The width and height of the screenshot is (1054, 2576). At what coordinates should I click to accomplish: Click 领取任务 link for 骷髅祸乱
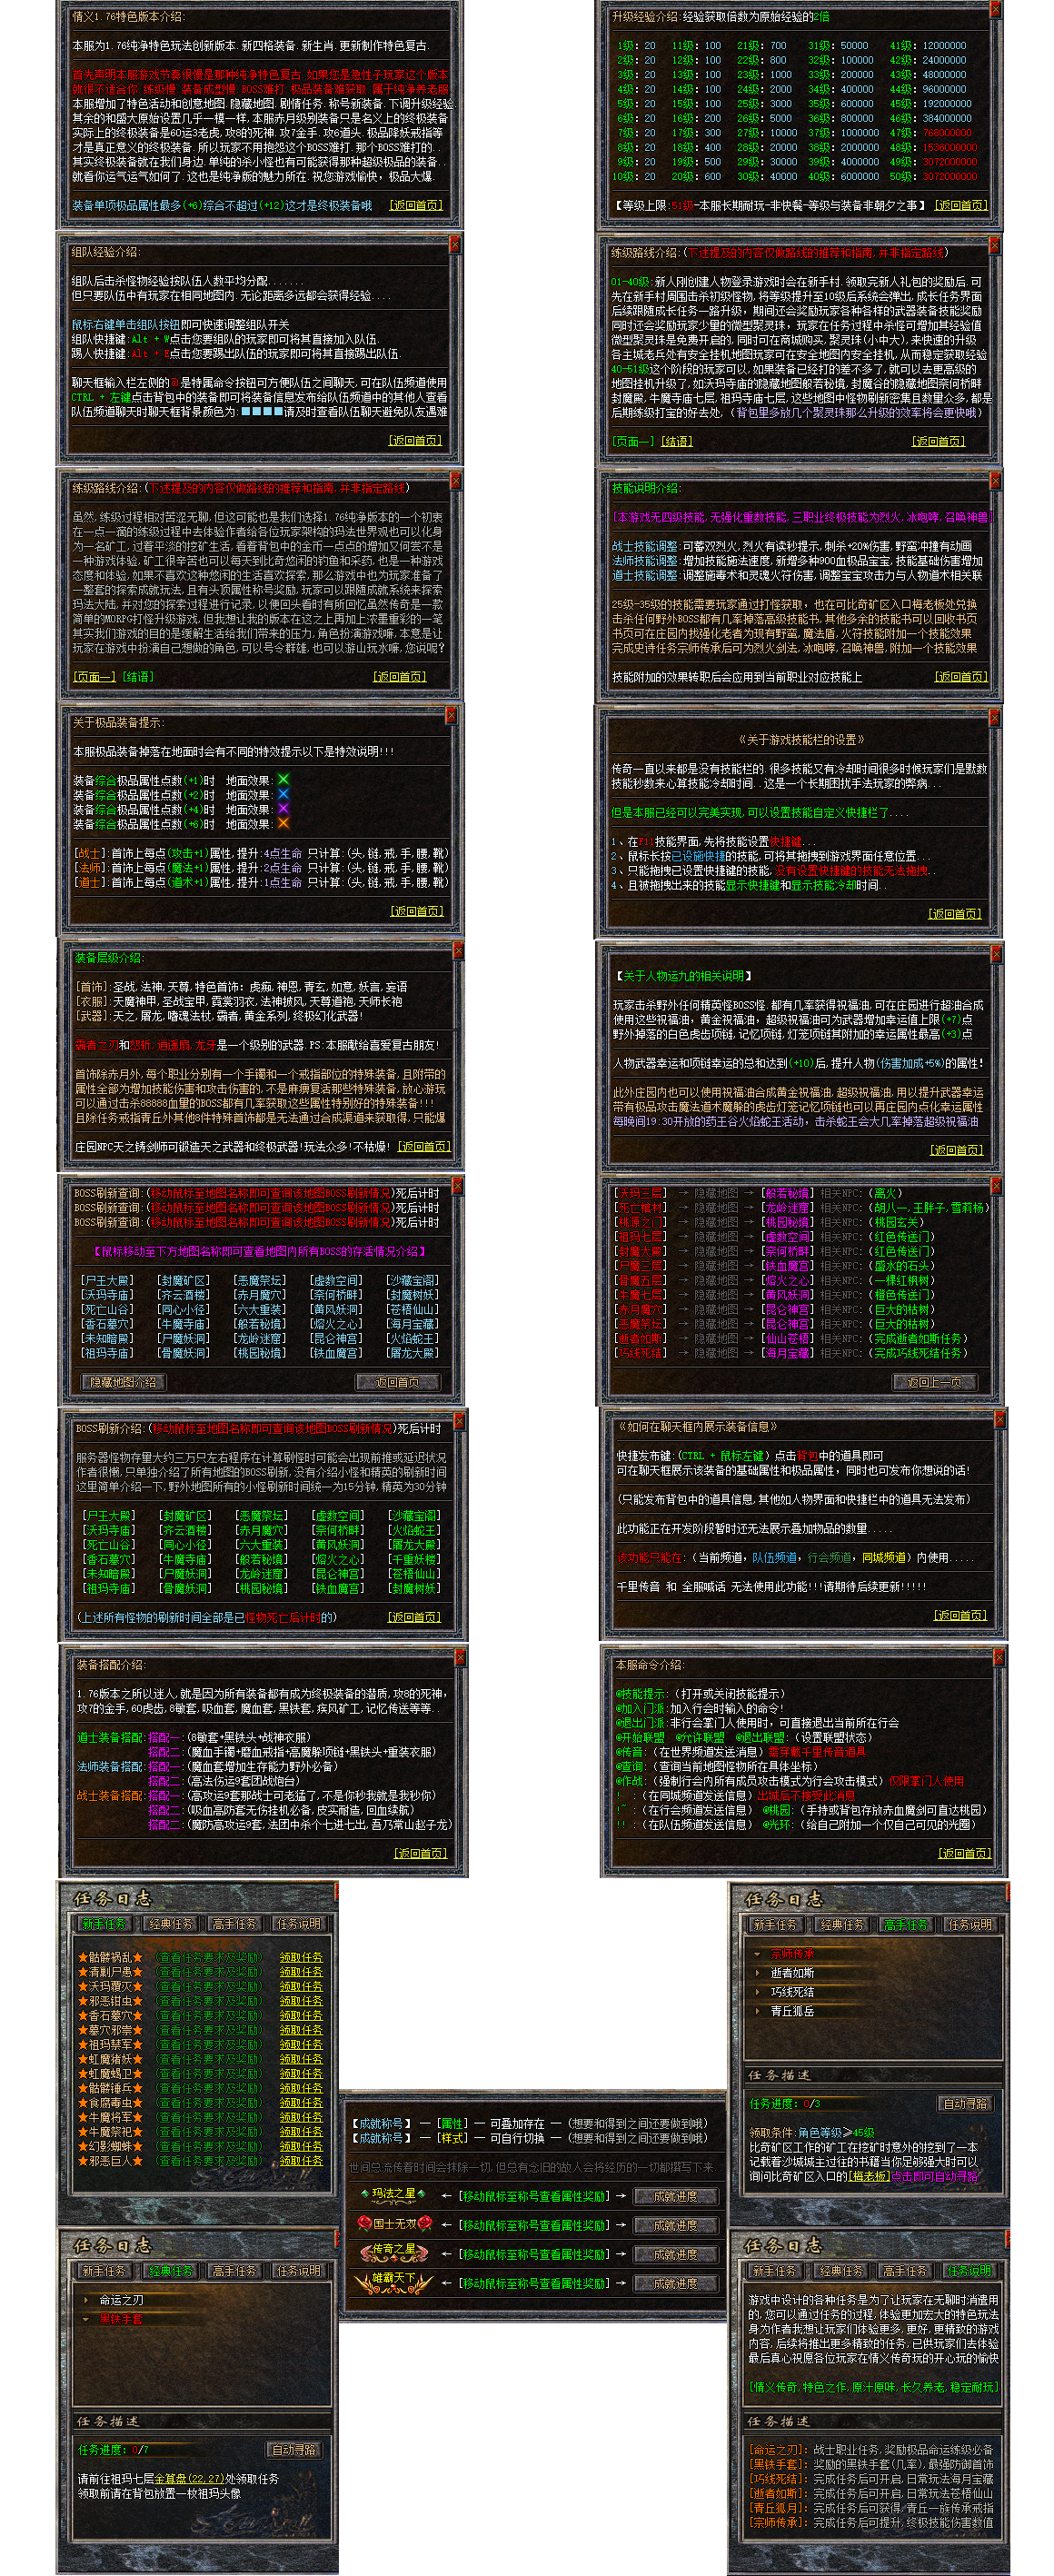(300, 1957)
